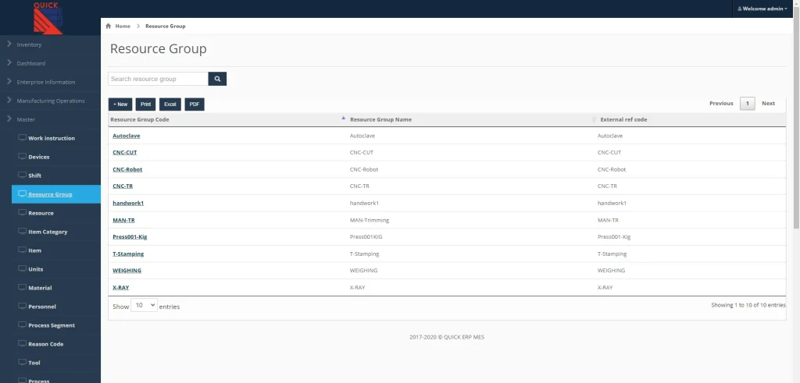Sort using the Resource Group Name arrows
Image resolution: width=800 pixels, height=383 pixels.
594,119
